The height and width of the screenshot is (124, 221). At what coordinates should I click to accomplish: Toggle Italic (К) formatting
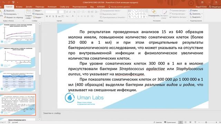(x=50, y=16)
